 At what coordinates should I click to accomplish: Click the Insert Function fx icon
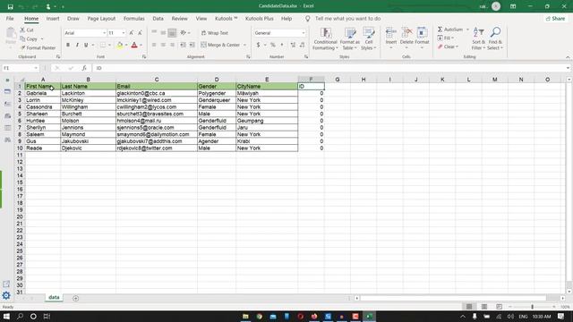(84, 68)
